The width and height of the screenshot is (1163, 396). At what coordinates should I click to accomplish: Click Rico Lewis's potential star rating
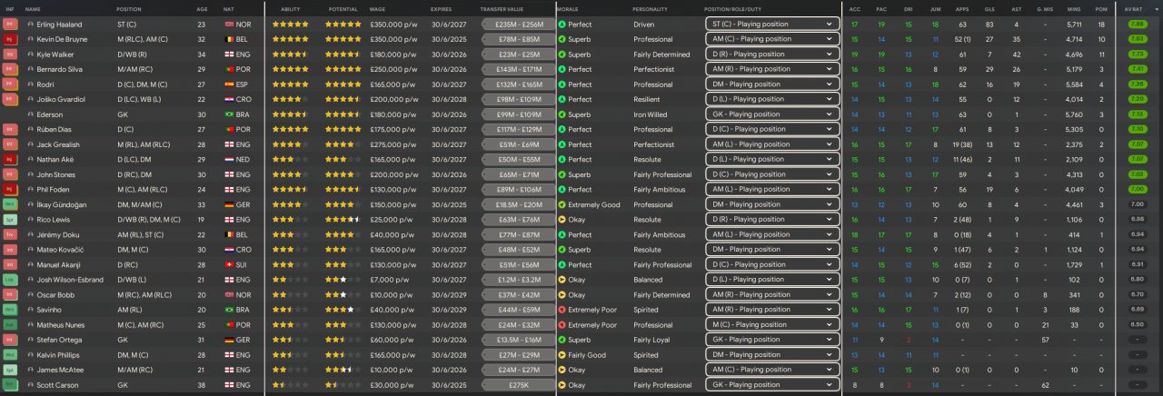(x=343, y=220)
